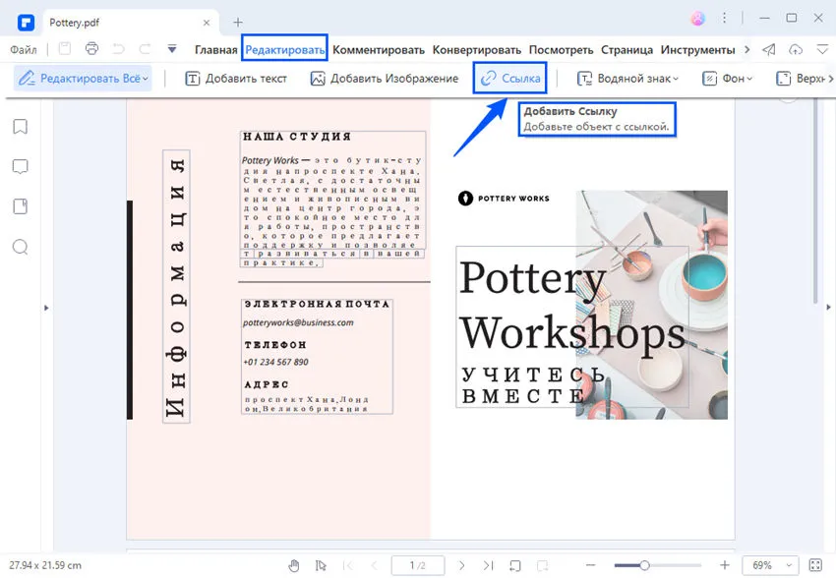Go to next page arrow
Screen dimensions: 836x578
point(461,565)
